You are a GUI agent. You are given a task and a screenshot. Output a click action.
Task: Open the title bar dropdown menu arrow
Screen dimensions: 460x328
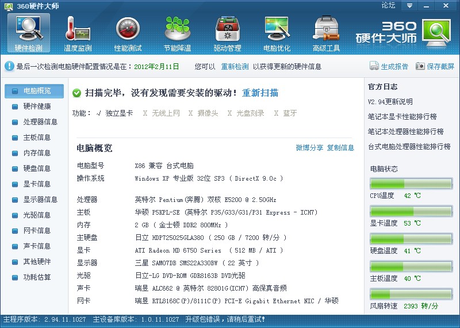pyautogui.click(x=409, y=6)
